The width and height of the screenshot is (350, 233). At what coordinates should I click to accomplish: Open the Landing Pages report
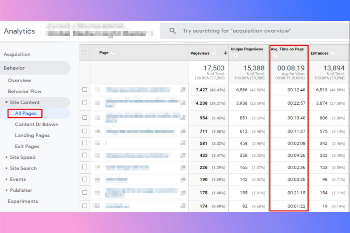[32, 135]
